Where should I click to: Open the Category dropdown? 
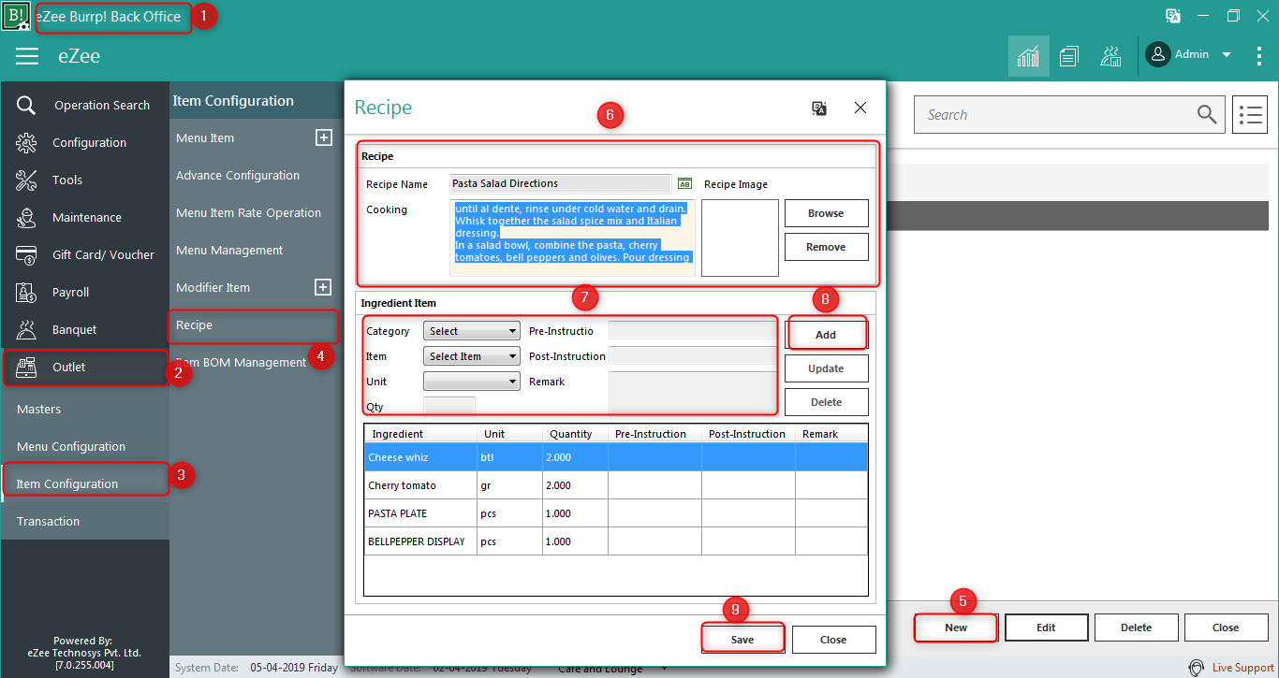[472, 331]
